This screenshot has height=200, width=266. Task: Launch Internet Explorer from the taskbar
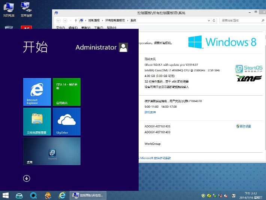[62, 195]
